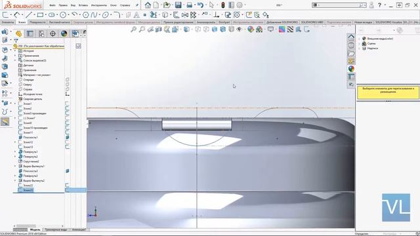Click the Apply Scene icon in view toolbar
Screen dimensions: 420x236
pos(259,29)
